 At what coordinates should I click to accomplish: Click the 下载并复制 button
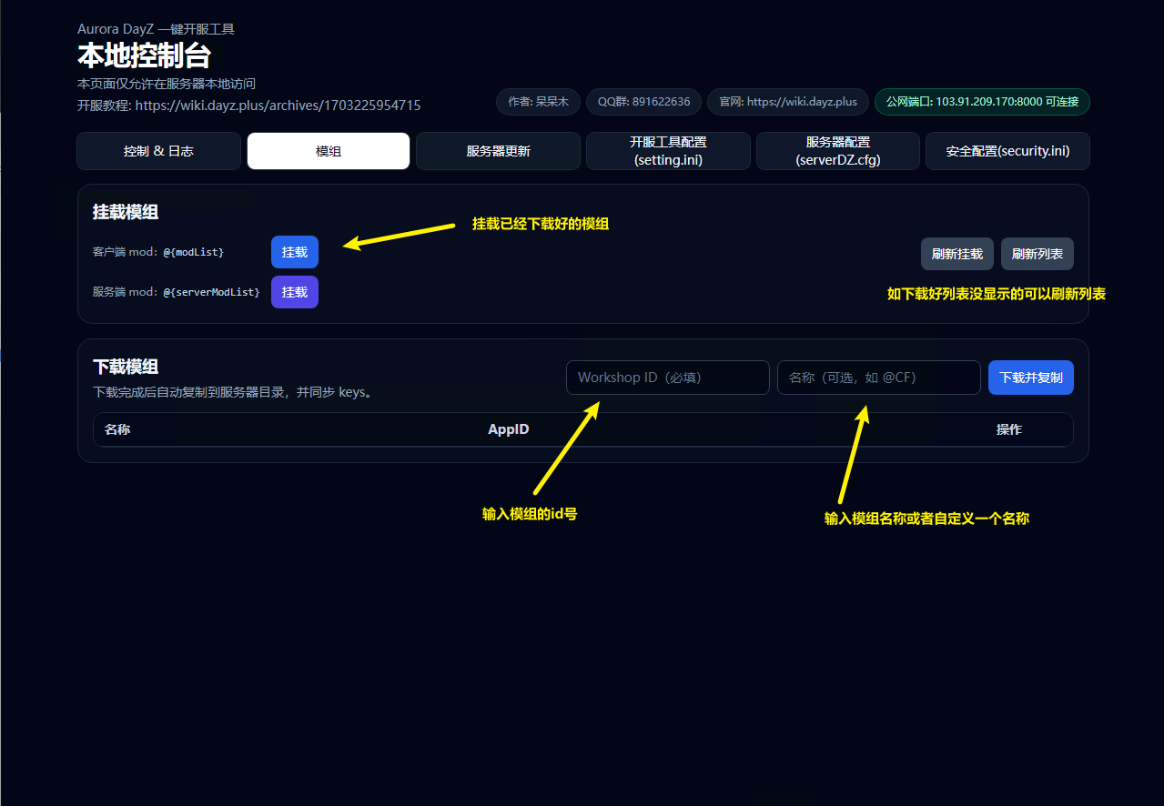[1030, 378]
